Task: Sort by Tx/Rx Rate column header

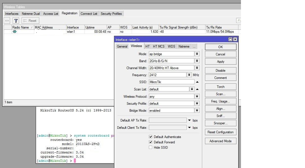Action: 222,27
